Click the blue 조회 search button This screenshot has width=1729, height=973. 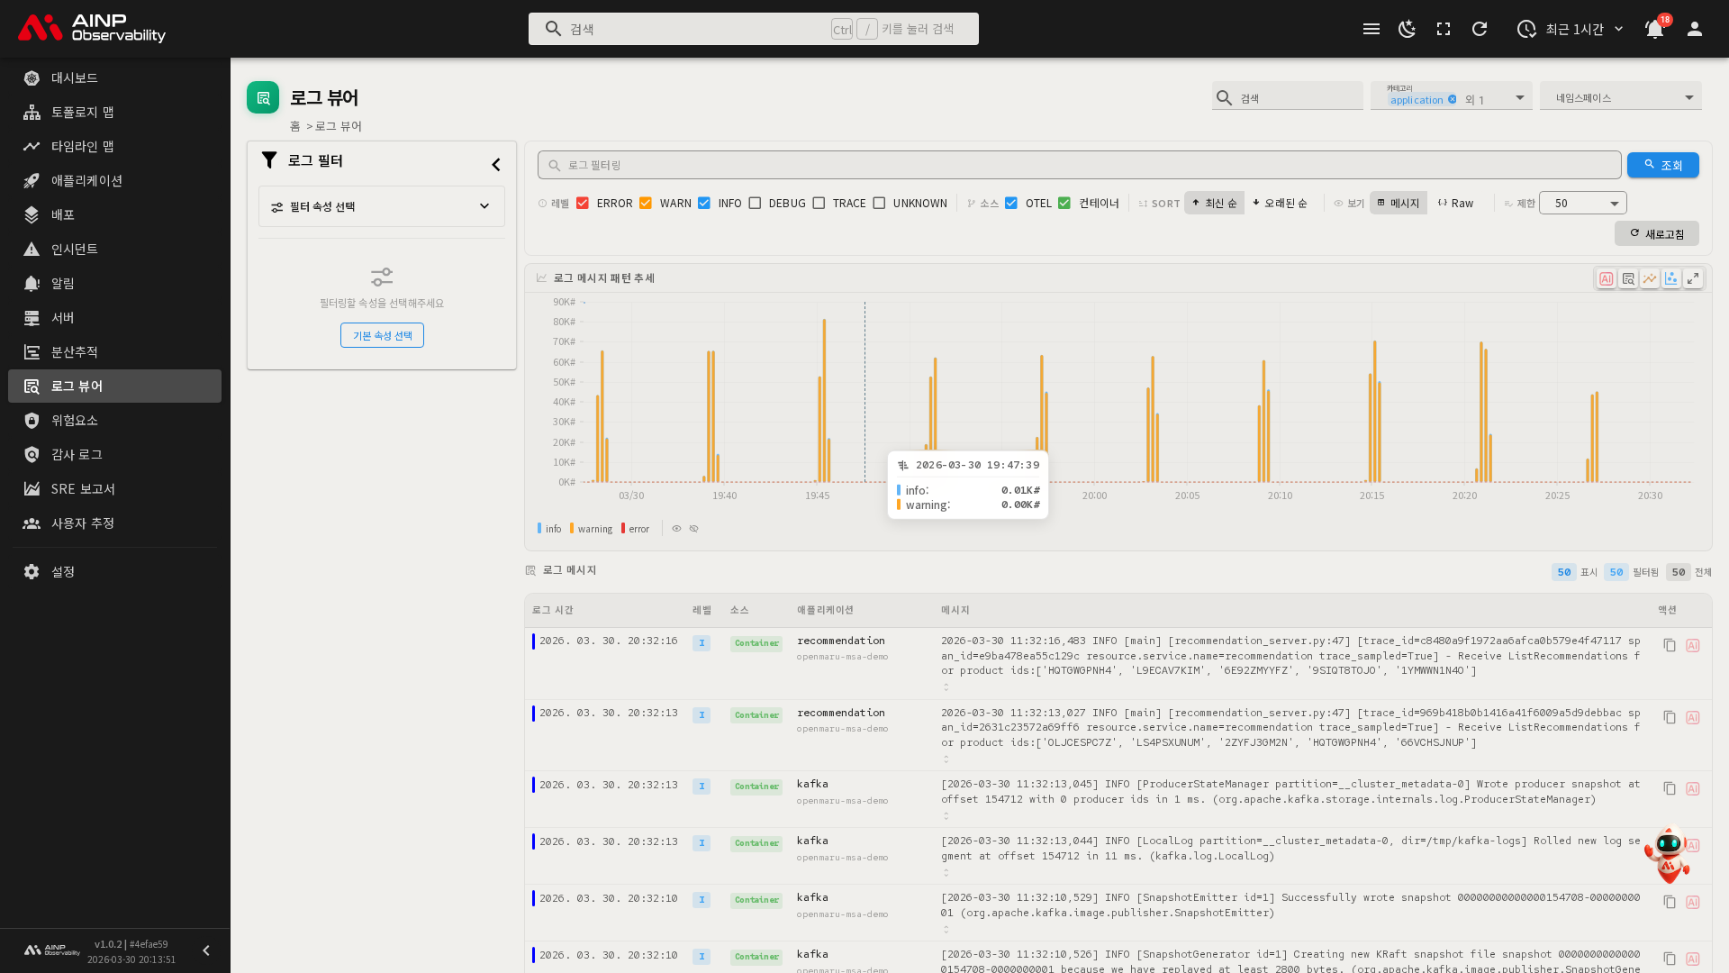[x=1662, y=166]
